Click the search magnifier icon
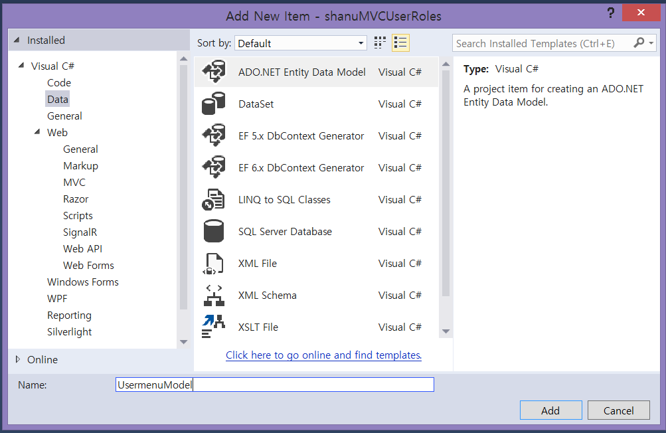Image resolution: width=666 pixels, height=433 pixels. coord(639,43)
